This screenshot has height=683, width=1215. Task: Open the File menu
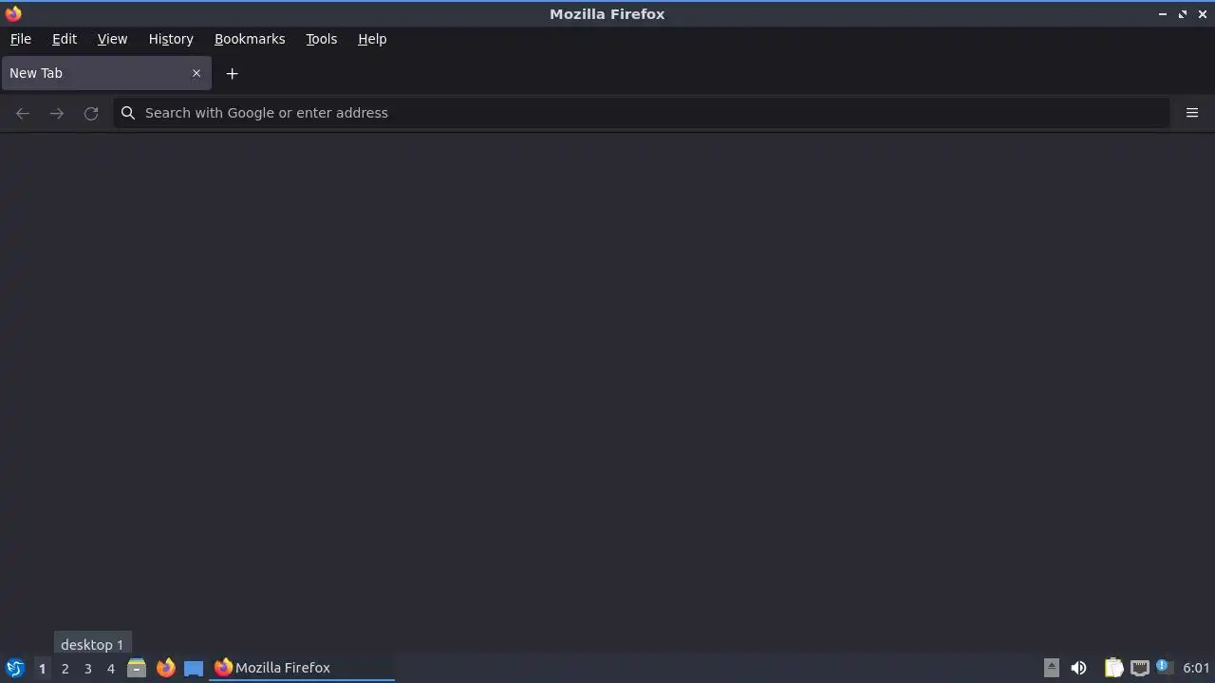pos(20,39)
